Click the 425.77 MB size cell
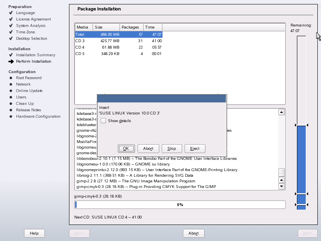Screen dimensions: 321x241 click(x=110, y=41)
